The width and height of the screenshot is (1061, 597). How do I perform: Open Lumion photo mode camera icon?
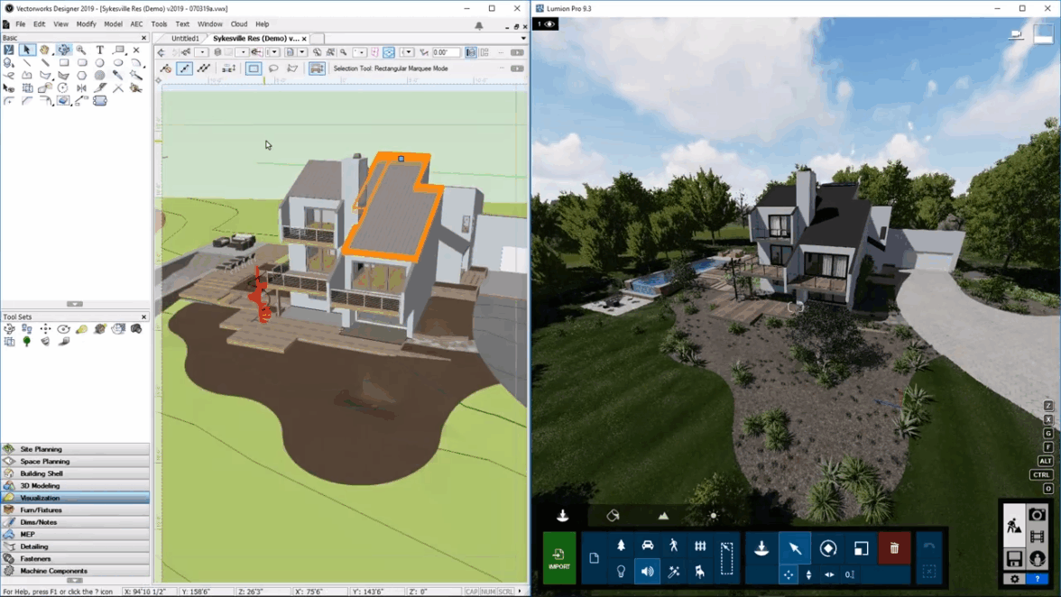(x=1038, y=515)
